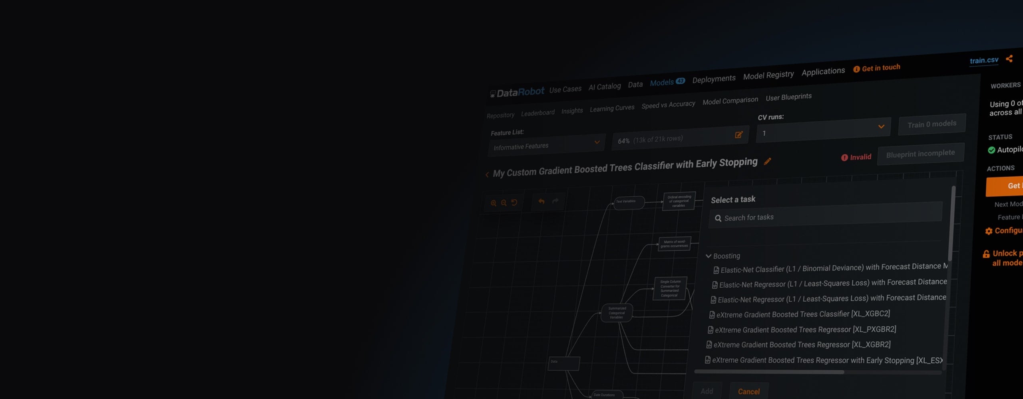Click the document icon beside Elastic-Net Classifier
Screen dimensions: 1023x399
716,270
